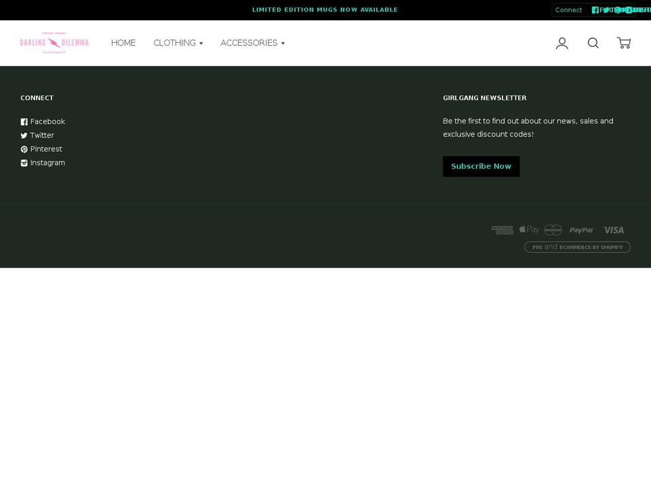Open the user account icon
Screen dimensions: 651x488
pyautogui.click(x=561, y=43)
